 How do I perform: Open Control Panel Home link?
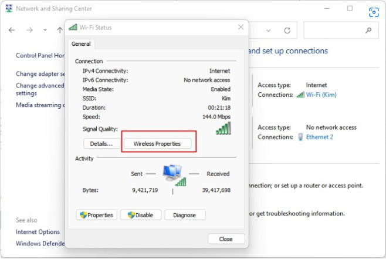click(x=40, y=55)
